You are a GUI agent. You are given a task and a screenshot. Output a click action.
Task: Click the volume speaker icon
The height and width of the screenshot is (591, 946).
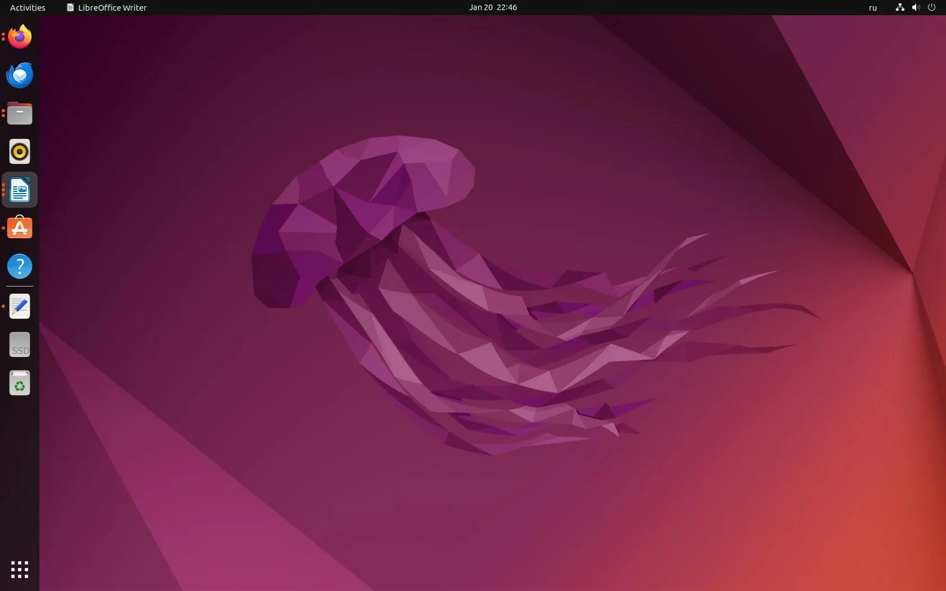pos(916,7)
